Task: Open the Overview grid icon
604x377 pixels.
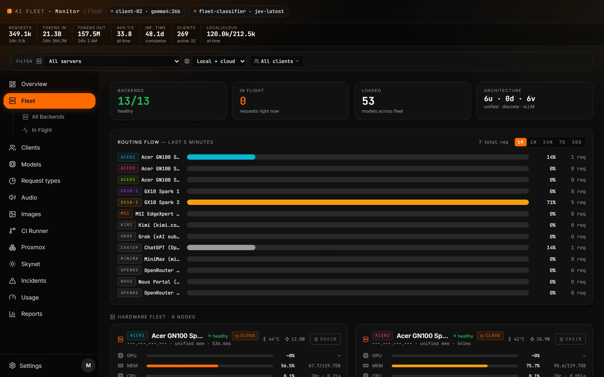Action: click(x=12, y=84)
